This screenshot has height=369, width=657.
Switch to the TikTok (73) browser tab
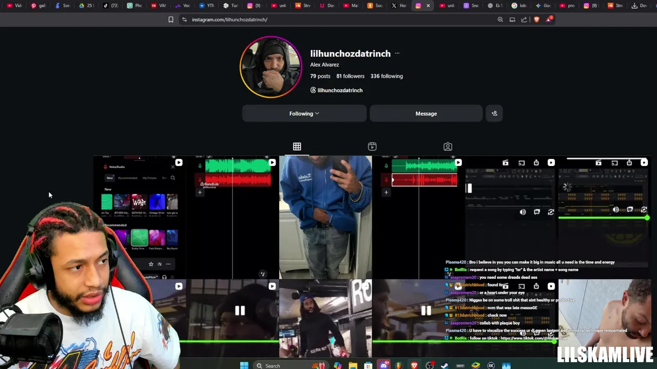pos(110,6)
